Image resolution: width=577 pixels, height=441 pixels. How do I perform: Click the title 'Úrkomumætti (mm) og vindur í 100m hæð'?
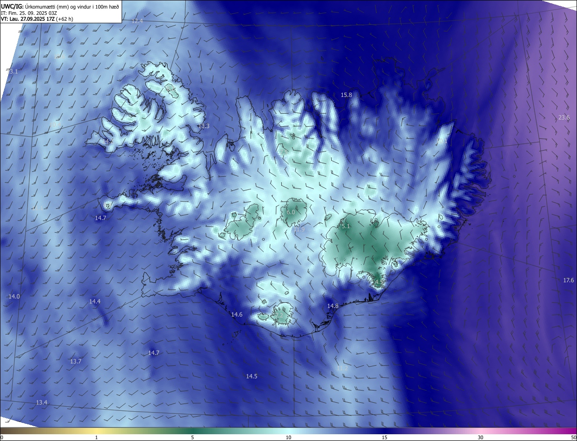(72, 6)
